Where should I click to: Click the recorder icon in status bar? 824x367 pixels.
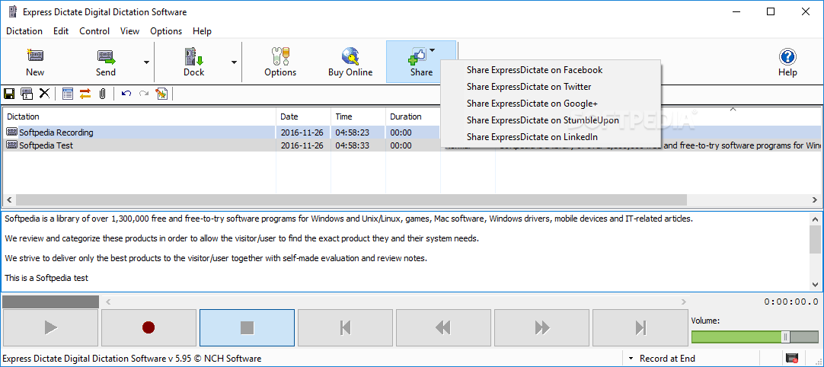point(791,359)
